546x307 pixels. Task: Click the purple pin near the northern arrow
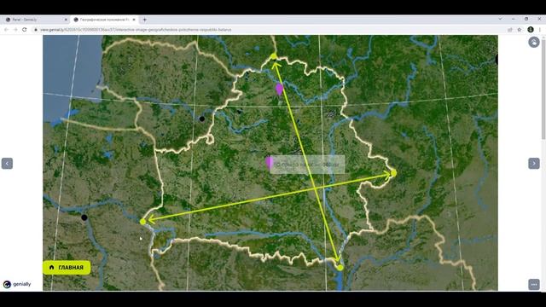(279, 89)
